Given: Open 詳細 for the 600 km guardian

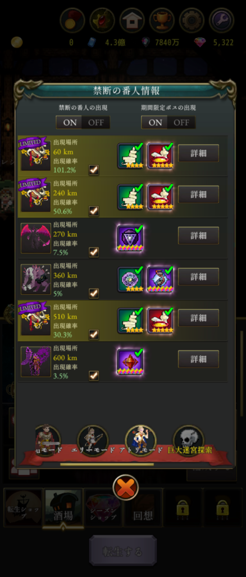Looking at the screenshot, I should click(x=198, y=359).
